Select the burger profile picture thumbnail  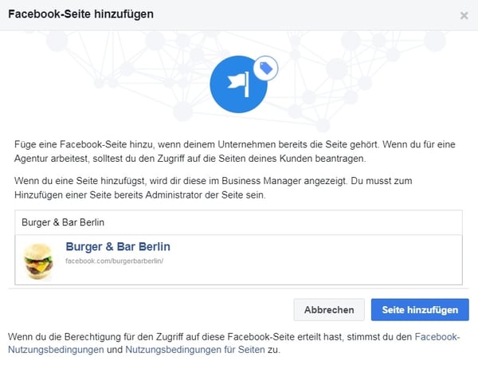point(38,261)
